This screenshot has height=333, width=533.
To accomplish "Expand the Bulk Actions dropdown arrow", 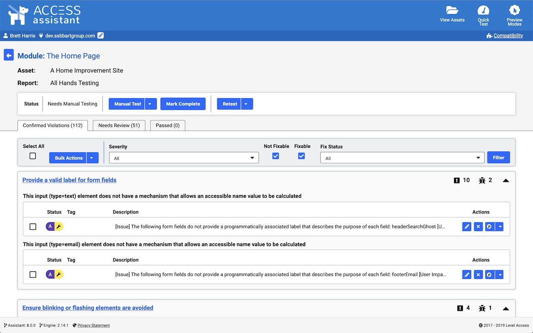I will click(92, 157).
